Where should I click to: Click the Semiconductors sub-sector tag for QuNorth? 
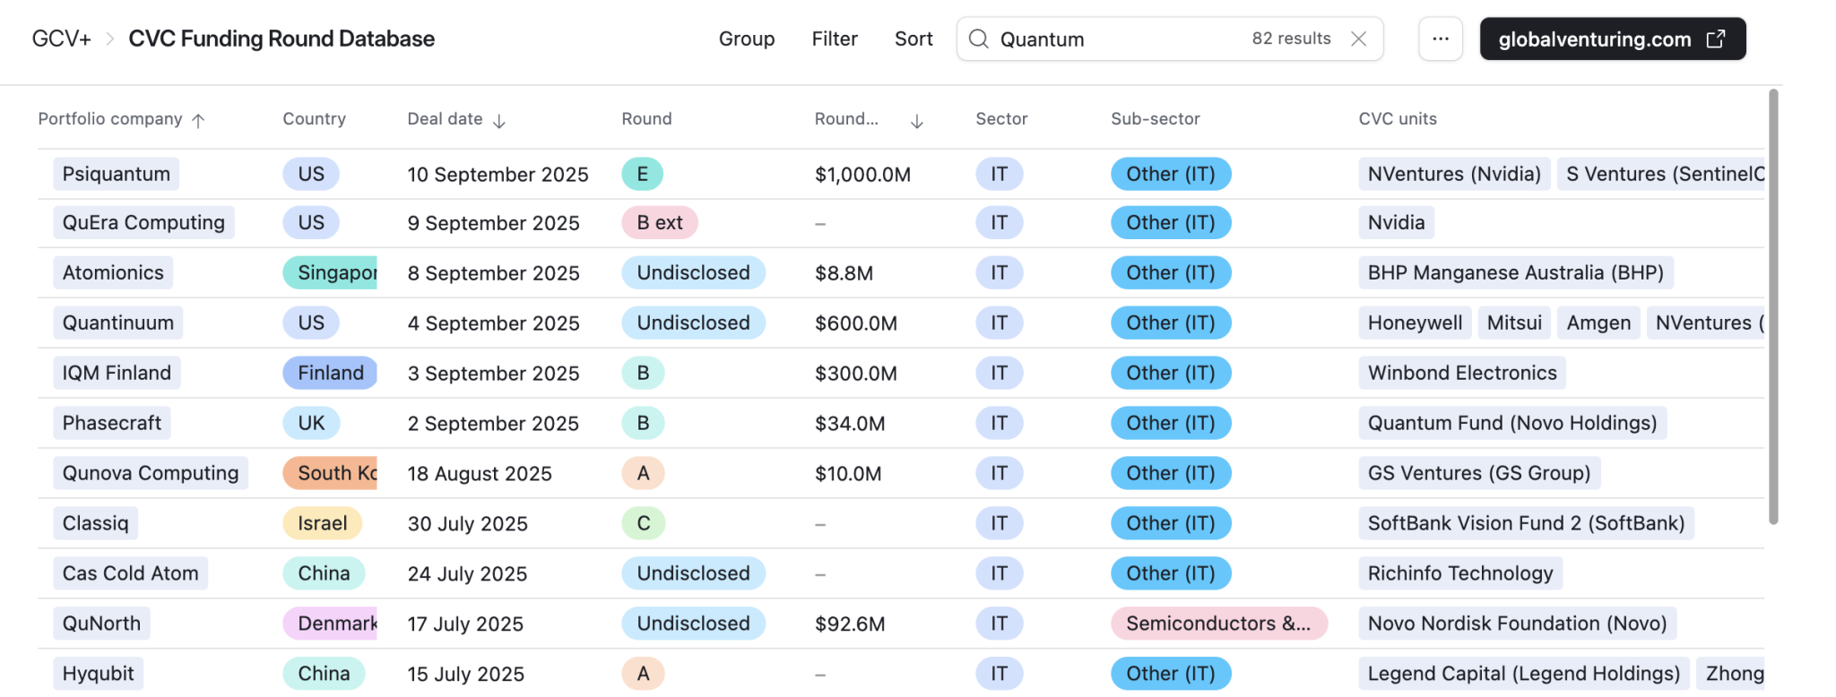tap(1217, 624)
